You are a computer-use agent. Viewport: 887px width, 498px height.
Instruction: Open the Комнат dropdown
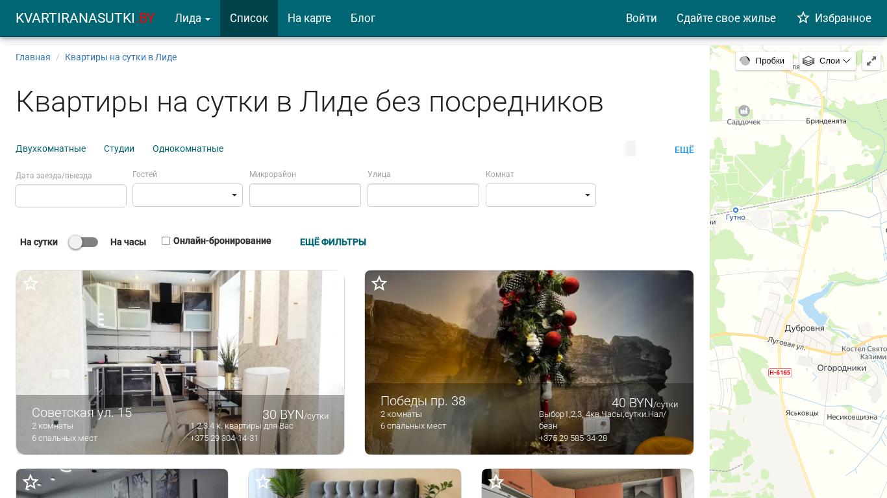tap(541, 195)
